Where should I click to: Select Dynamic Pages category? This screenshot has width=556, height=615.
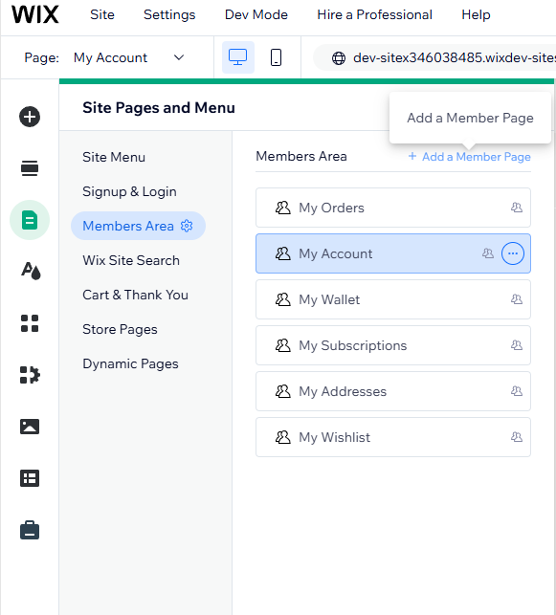click(x=130, y=364)
